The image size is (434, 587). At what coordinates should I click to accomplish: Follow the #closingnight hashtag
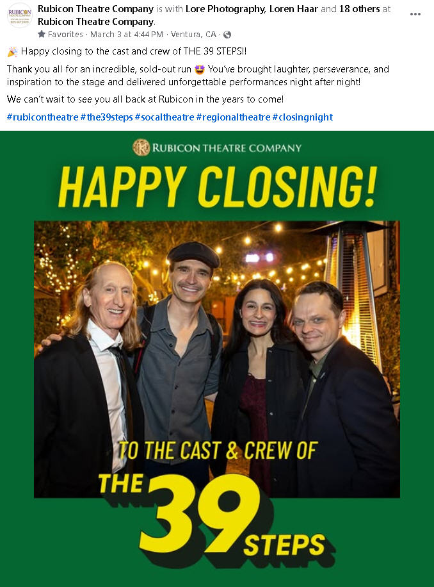302,117
